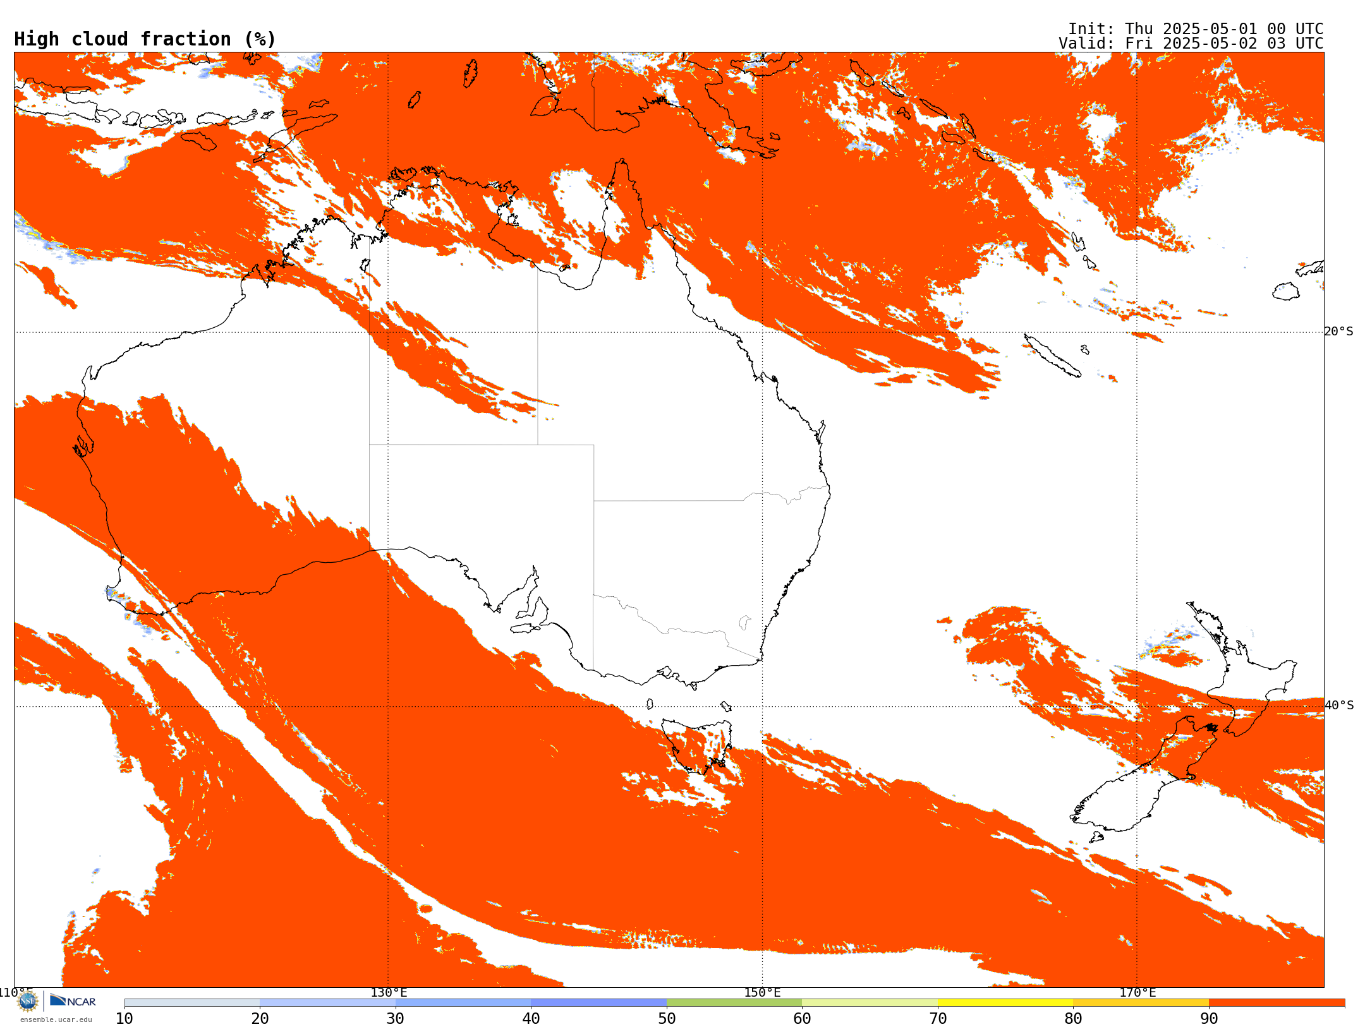Click the New Caledonia island outline
Image resolution: width=1365 pixels, height=1027 pixels.
coord(1052,356)
